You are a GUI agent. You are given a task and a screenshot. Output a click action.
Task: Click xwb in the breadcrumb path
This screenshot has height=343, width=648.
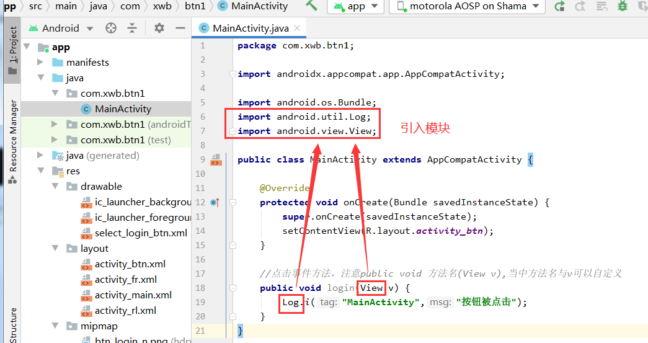(x=162, y=6)
